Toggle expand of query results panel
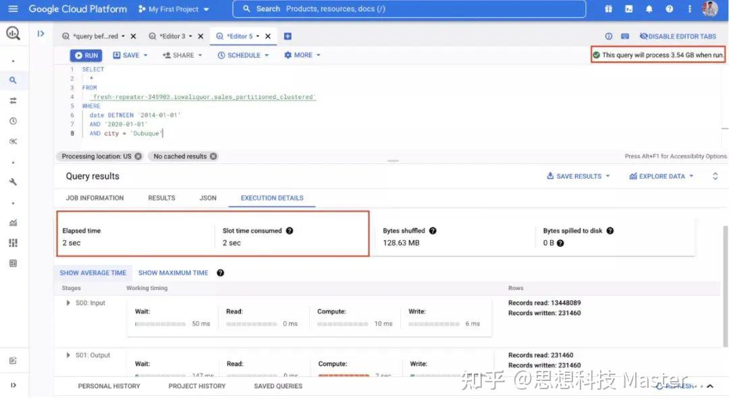 click(715, 177)
